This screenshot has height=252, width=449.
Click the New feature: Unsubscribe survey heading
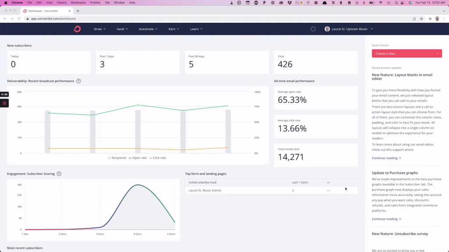(x=400, y=234)
